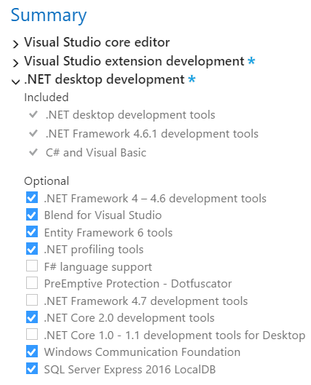The height and width of the screenshot is (385, 311).
Task: Select Visual Studio extension development heading
Action: coord(134,61)
